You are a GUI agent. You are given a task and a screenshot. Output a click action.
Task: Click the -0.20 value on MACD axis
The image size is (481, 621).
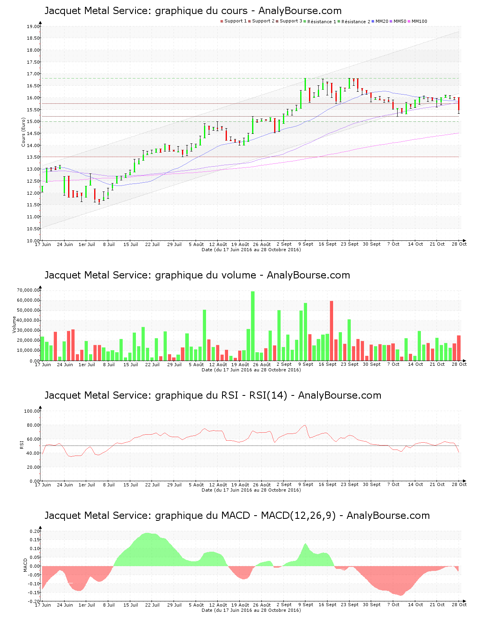click(x=34, y=601)
